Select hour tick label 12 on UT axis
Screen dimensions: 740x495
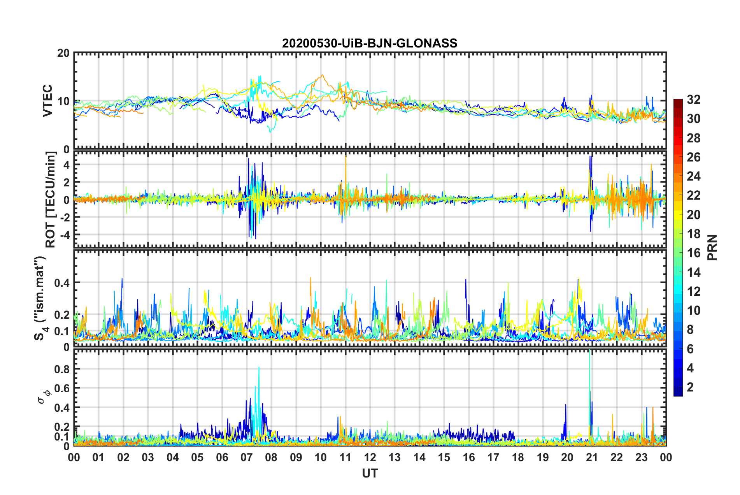(370, 457)
